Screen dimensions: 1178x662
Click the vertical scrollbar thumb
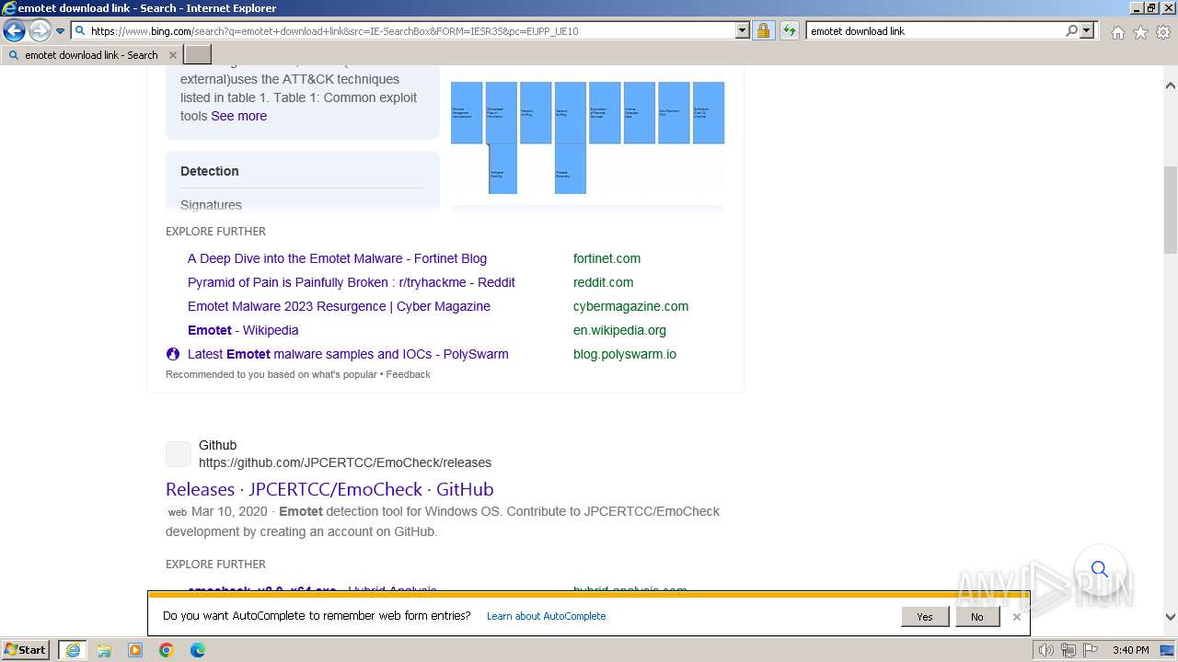(x=1171, y=210)
